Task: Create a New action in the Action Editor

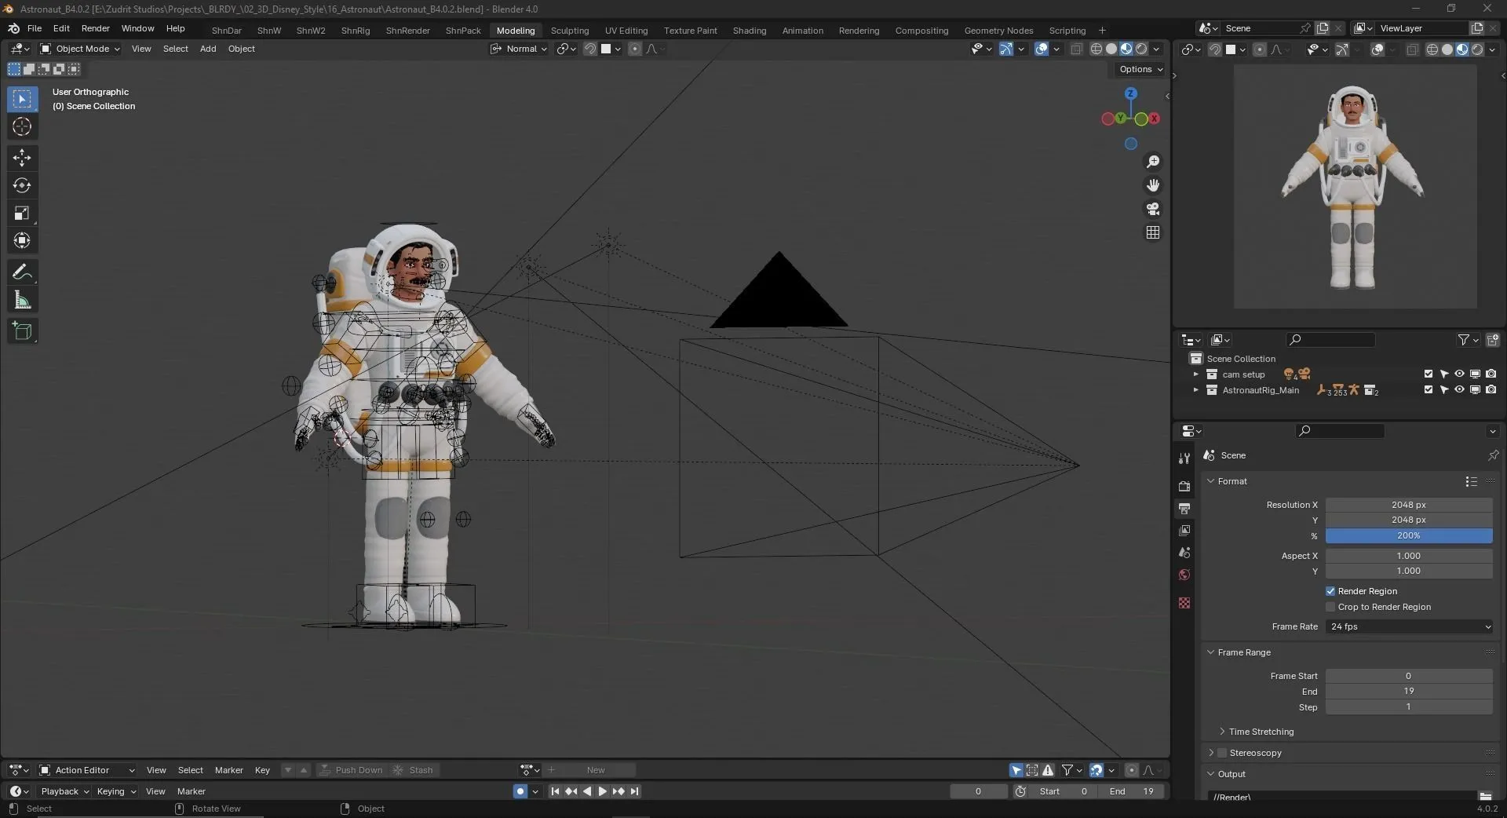Action: (597, 770)
